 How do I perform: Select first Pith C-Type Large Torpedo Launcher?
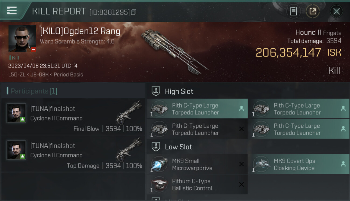pos(197,109)
